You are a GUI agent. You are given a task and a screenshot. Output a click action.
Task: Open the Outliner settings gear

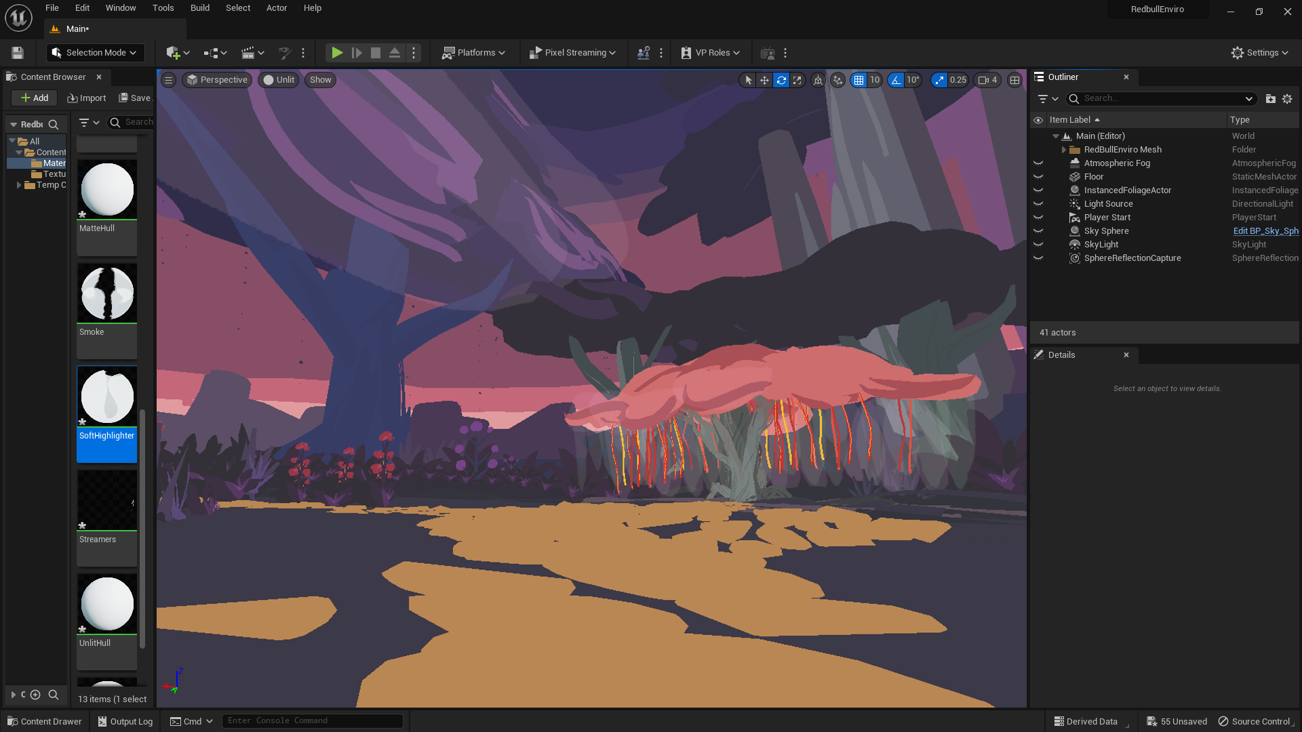click(x=1287, y=99)
